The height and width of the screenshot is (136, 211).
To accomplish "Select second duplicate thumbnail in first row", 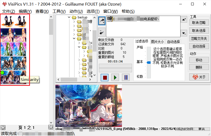I will 20,21.
